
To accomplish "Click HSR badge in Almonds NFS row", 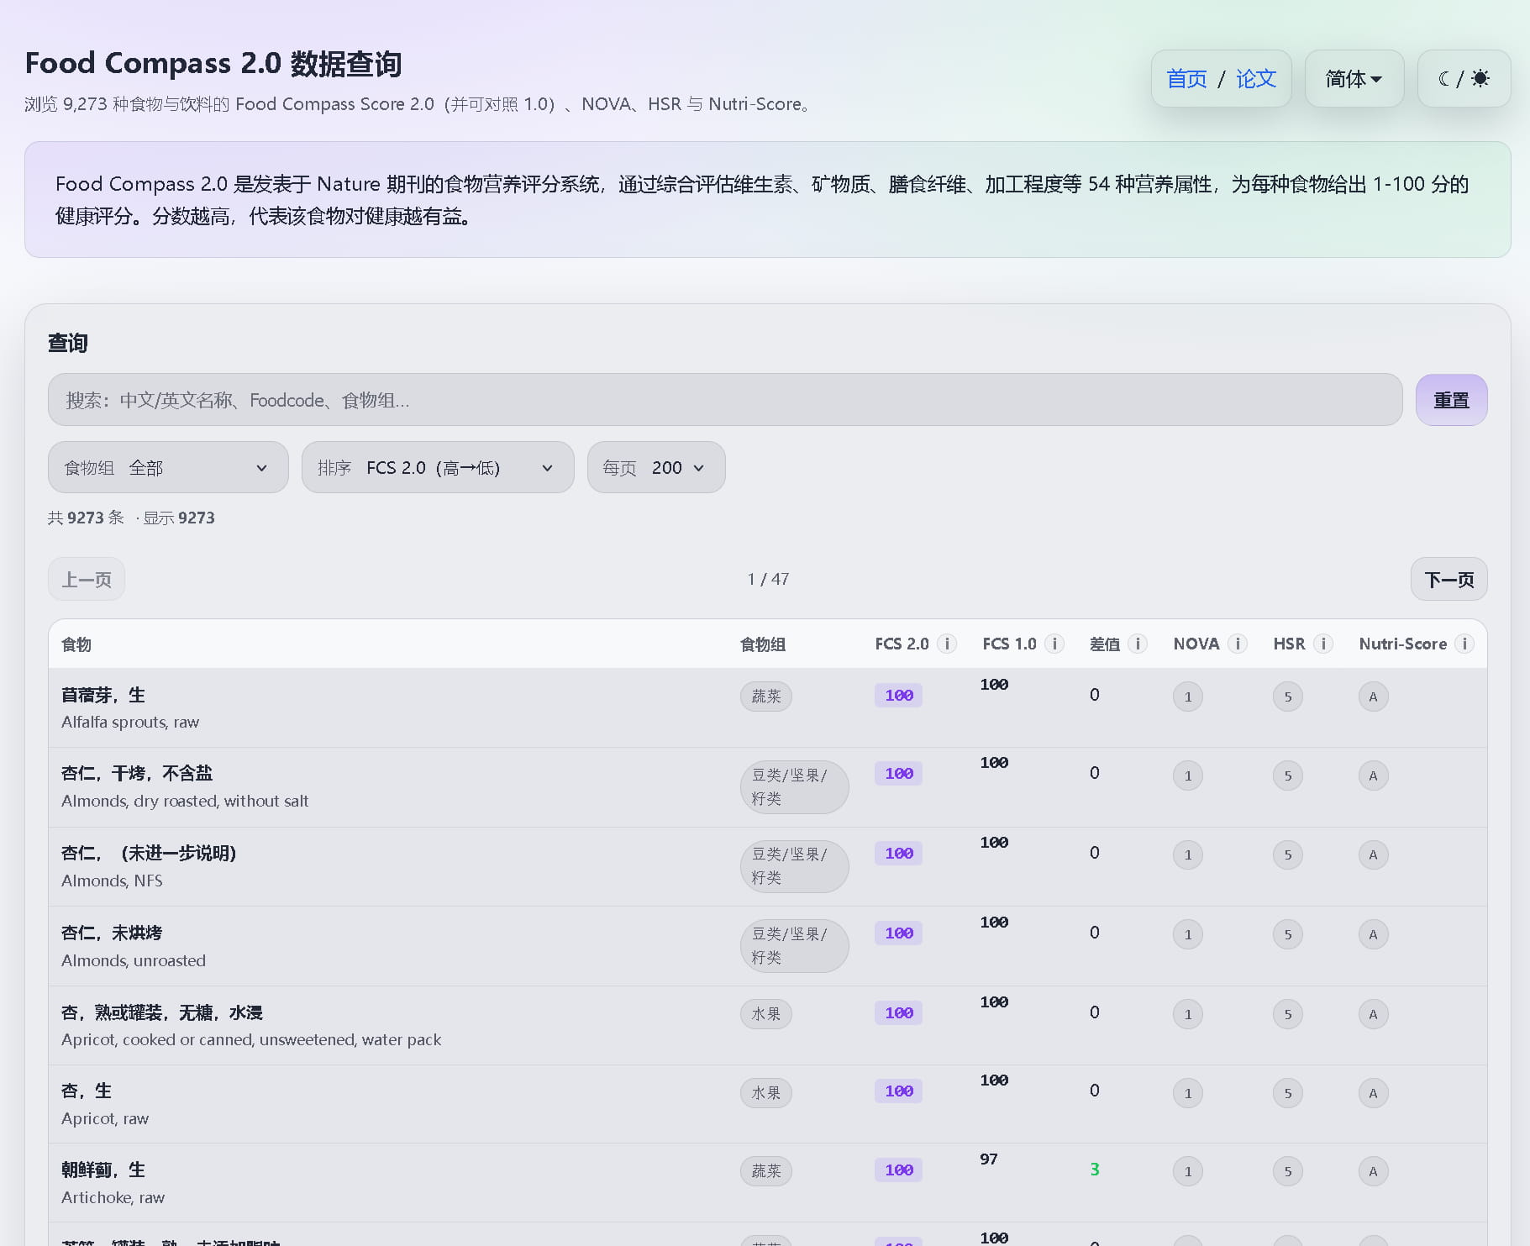I will (1288, 855).
